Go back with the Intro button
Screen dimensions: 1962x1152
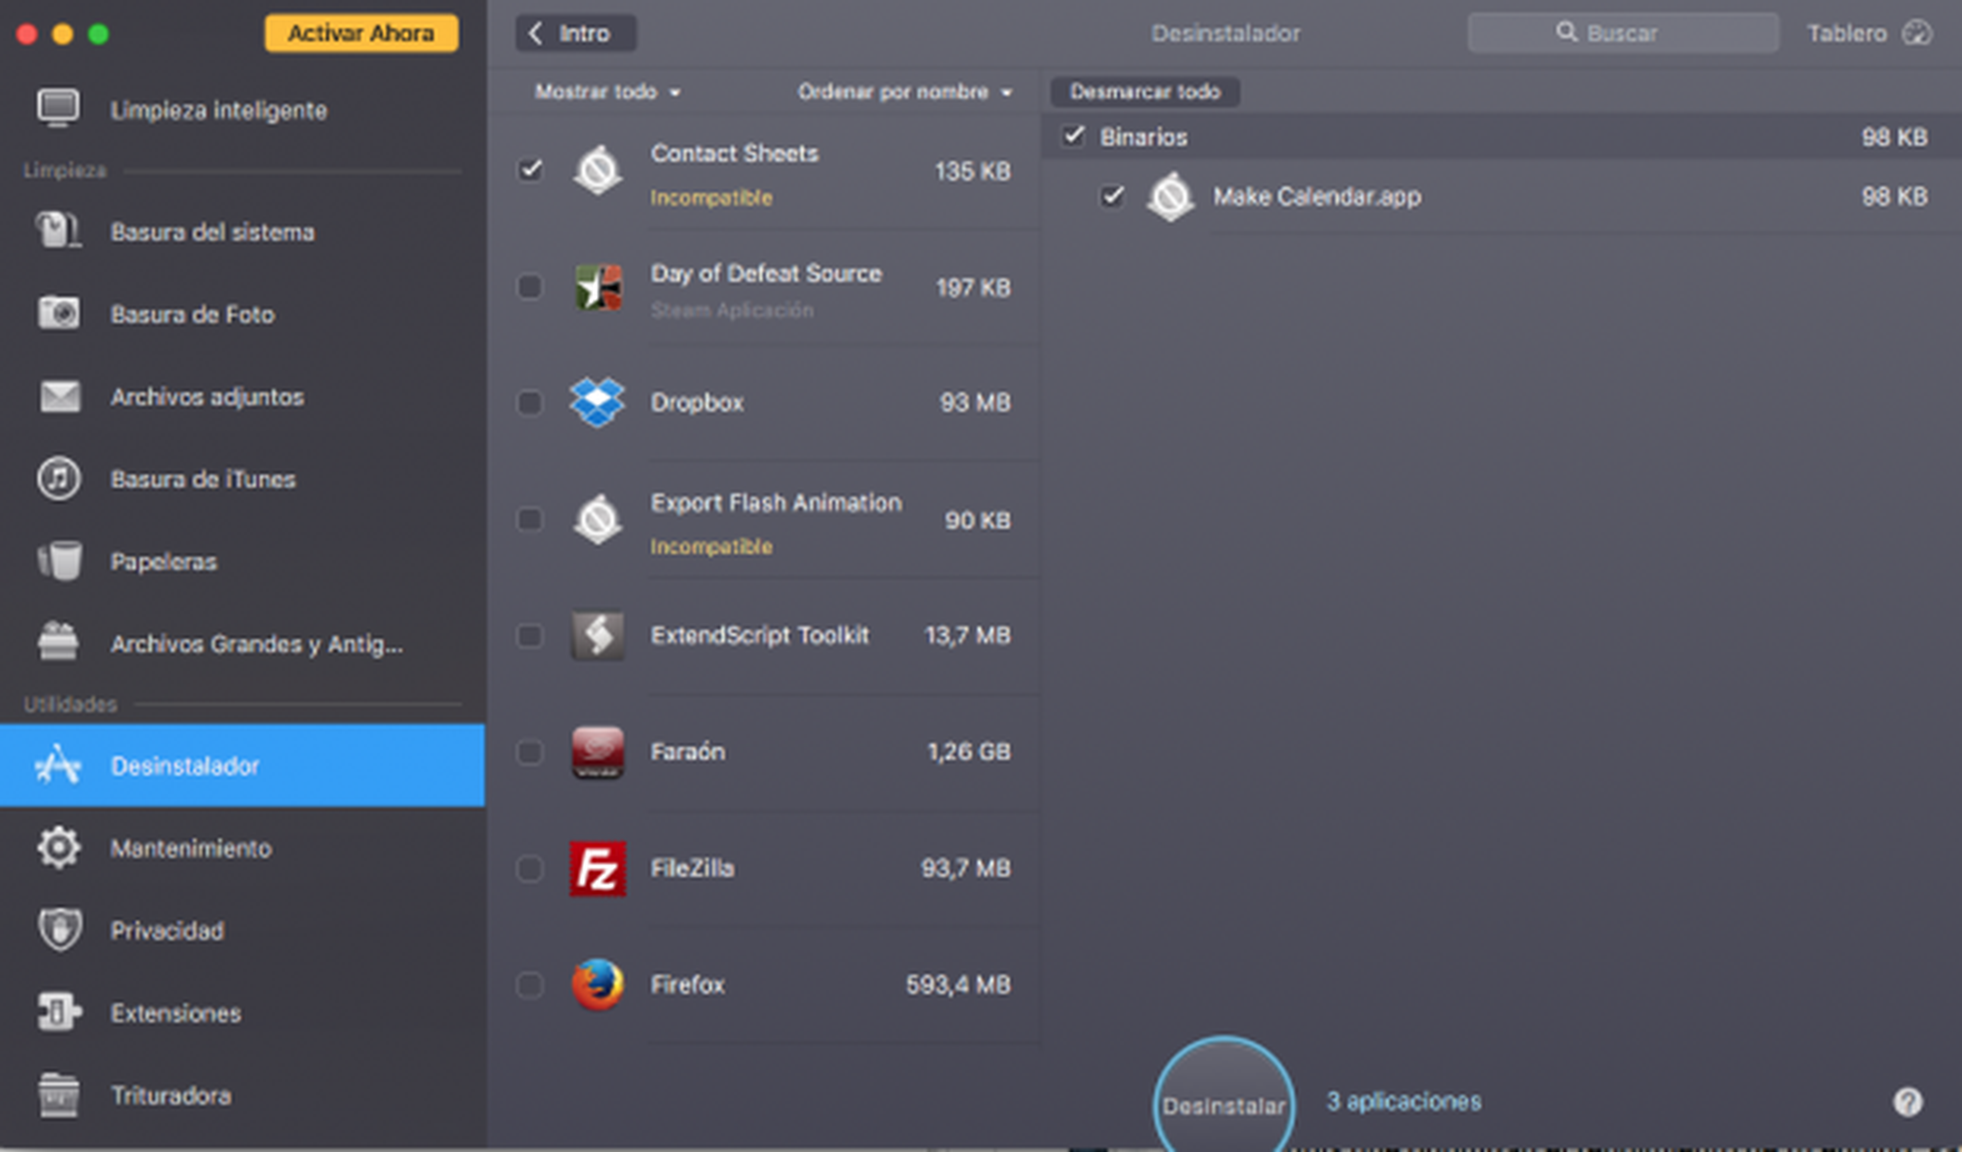click(x=575, y=33)
